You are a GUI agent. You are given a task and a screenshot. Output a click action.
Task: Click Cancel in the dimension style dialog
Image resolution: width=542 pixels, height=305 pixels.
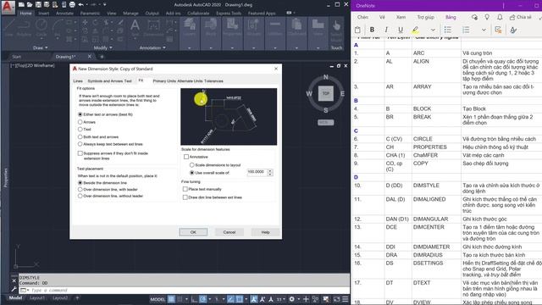click(230, 232)
